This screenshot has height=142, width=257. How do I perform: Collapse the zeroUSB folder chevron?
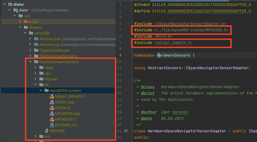pos(25,33)
